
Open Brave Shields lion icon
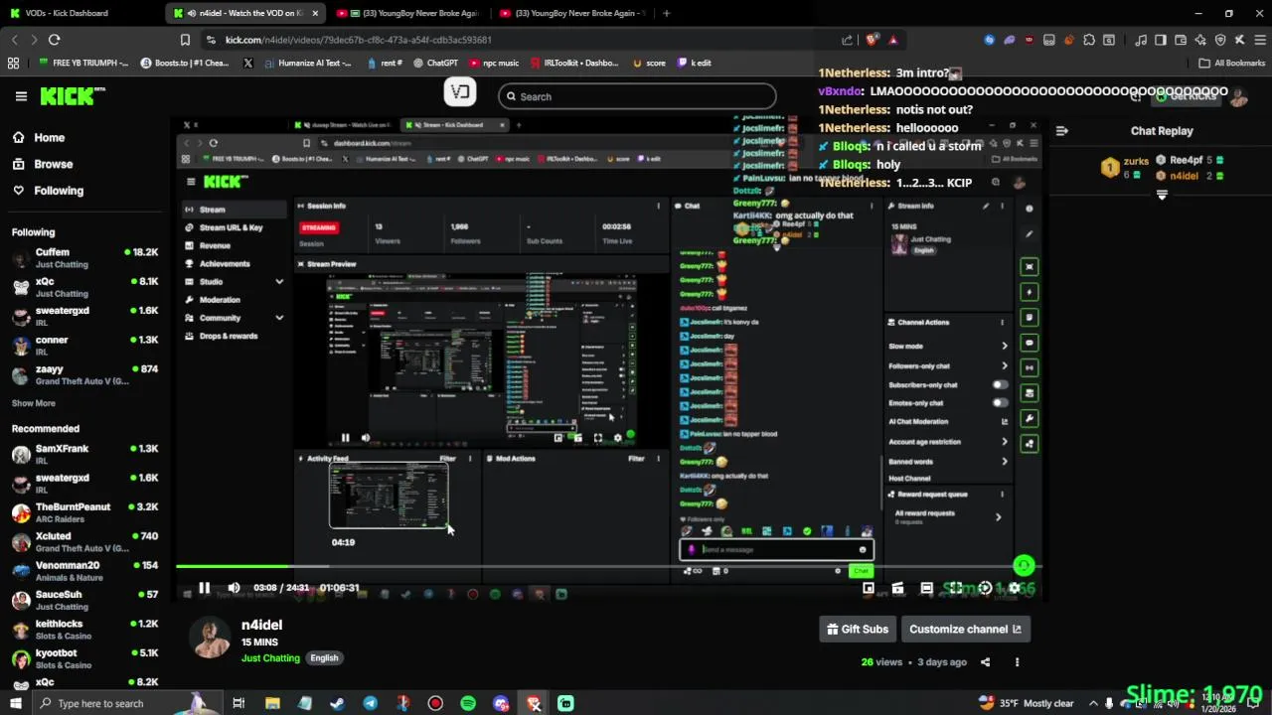point(872,40)
